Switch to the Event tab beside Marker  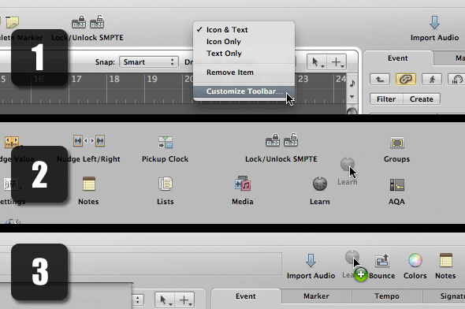tap(246, 296)
